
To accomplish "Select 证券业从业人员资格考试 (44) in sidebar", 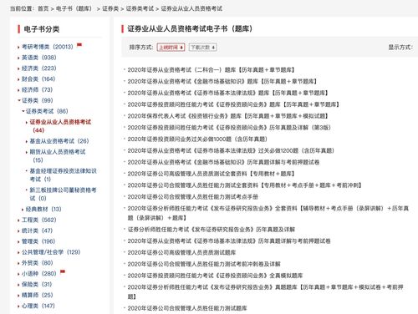I will click(x=60, y=126).
